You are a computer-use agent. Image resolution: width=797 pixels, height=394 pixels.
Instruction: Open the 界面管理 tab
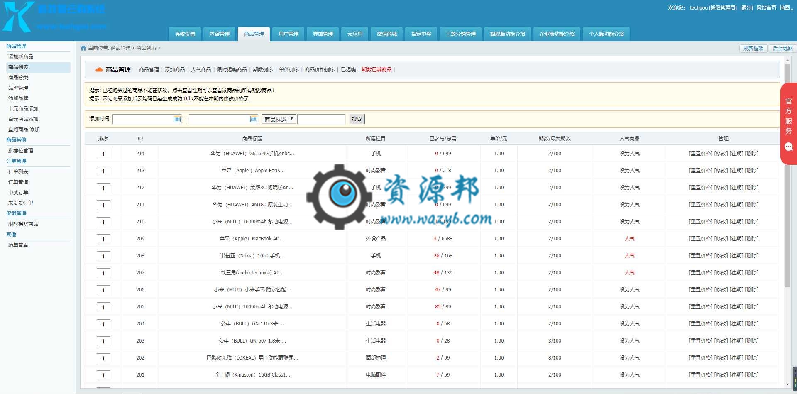click(323, 34)
